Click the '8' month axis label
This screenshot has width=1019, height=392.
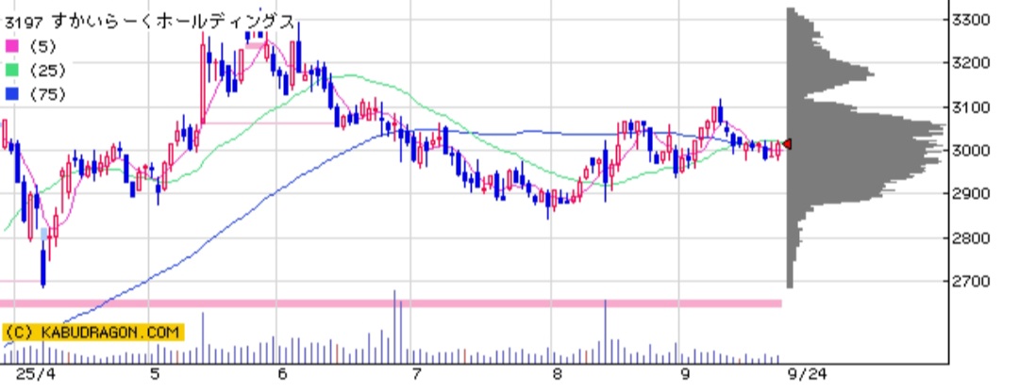pos(558,374)
